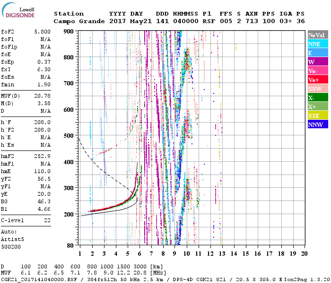Click the MUF 6.1 value for 100 km
Viewport: 331px width, 283px height.
pos(26,273)
